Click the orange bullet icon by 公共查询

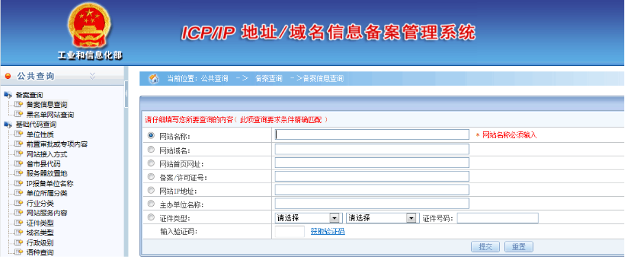pos(8,76)
